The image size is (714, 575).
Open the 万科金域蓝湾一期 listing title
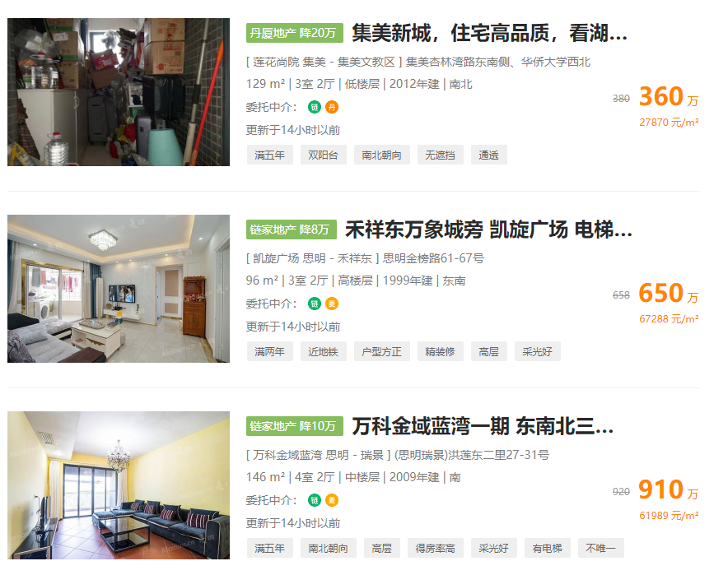[x=483, y=426]
